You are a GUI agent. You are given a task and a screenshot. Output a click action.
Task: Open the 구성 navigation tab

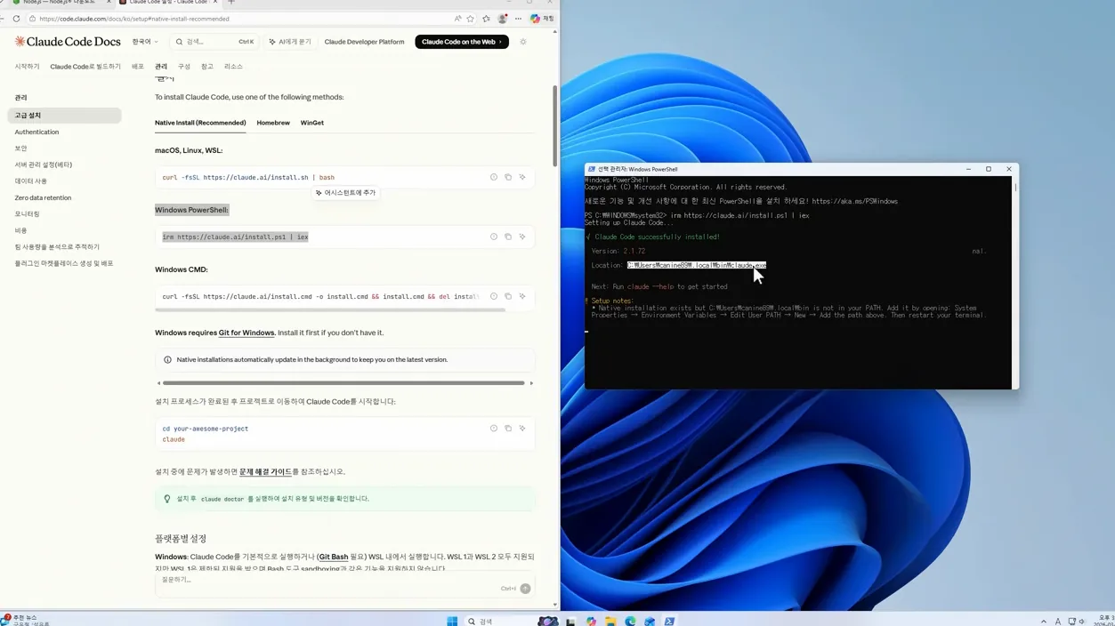click(x=184, y=67)
